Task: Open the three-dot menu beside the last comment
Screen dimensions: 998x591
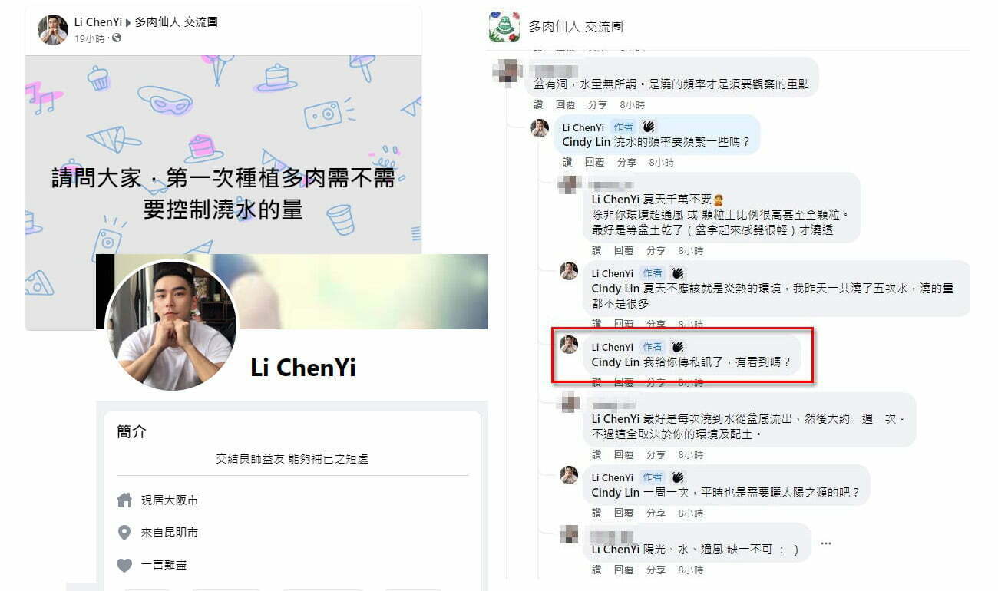Action: (826, 543)
